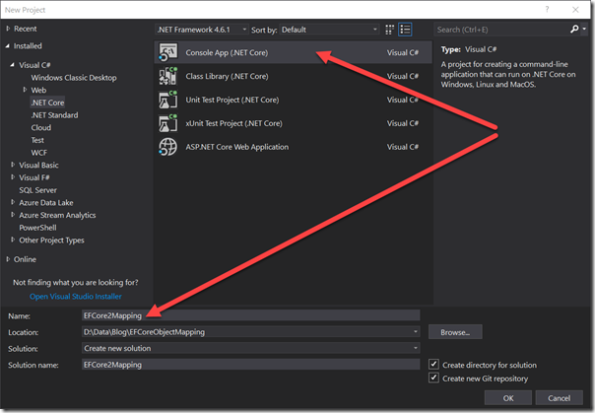Select 'ASP.NET Core Web Application' template name
The height and width of the screenshot is (413, 595).
click(236, 147)
